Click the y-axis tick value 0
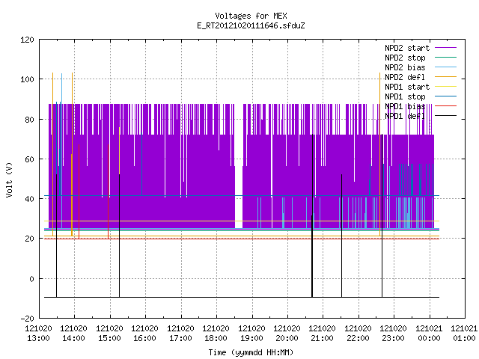Screen dimensions: 479x359 coord(31,279)
